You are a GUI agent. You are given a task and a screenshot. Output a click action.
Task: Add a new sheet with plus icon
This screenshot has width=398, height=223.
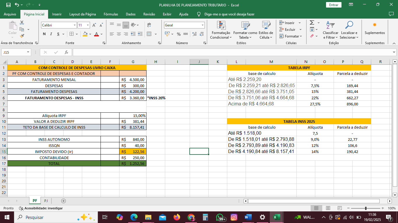64,201
